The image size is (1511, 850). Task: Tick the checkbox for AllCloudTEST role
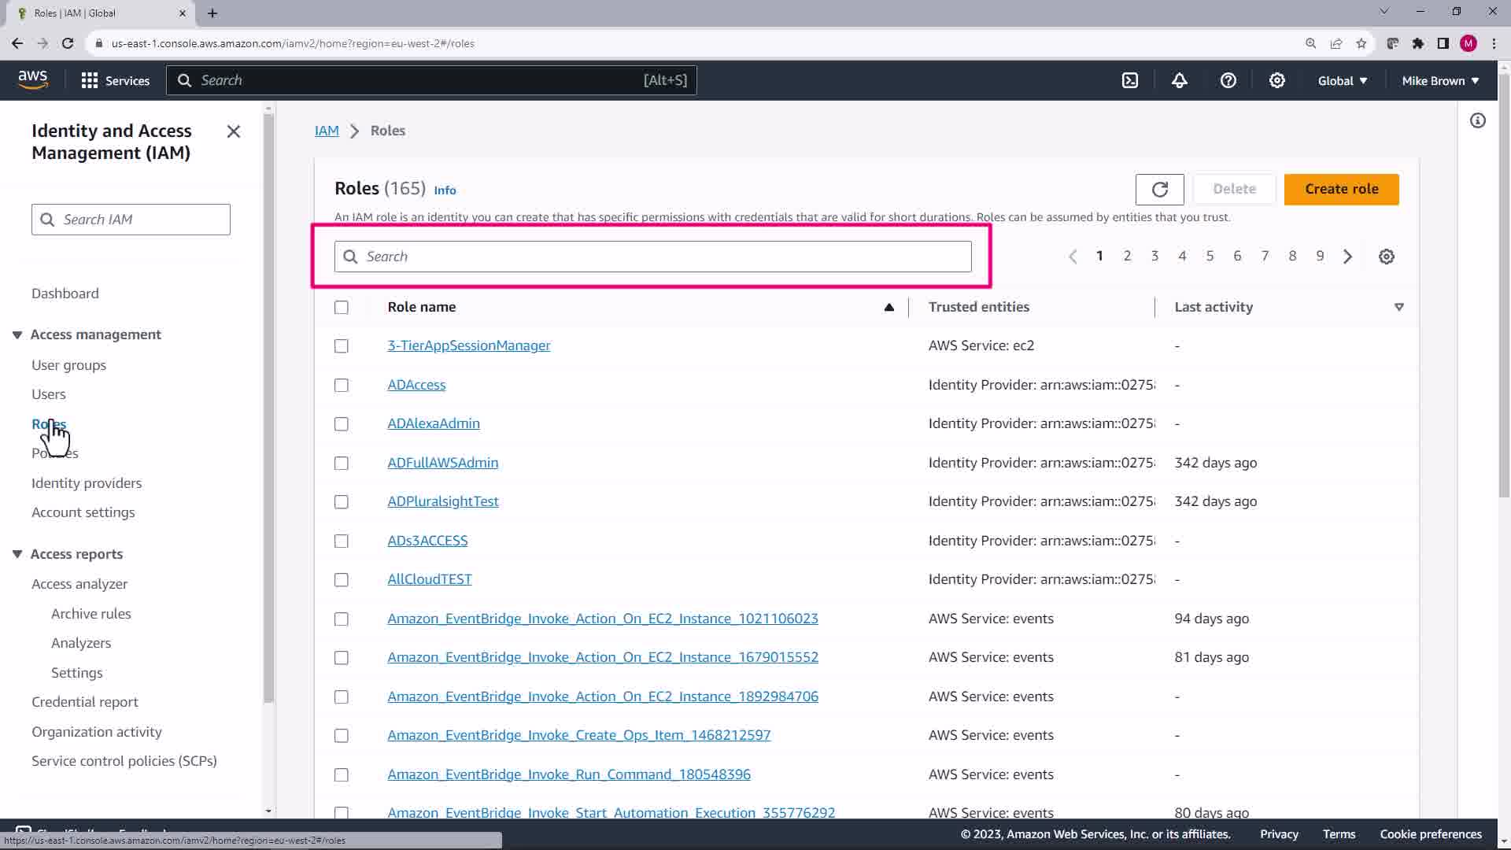(x=341, y=579)
